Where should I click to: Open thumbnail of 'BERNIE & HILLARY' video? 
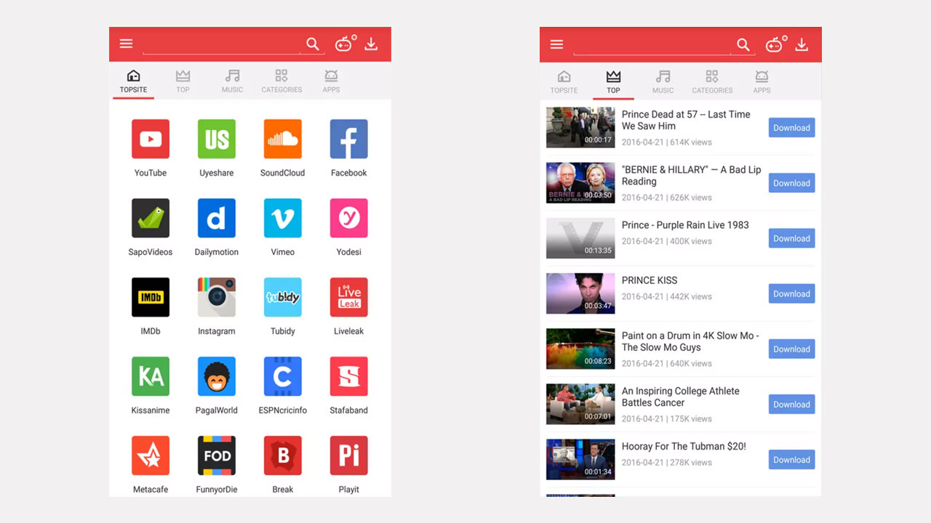click(580, 183)
